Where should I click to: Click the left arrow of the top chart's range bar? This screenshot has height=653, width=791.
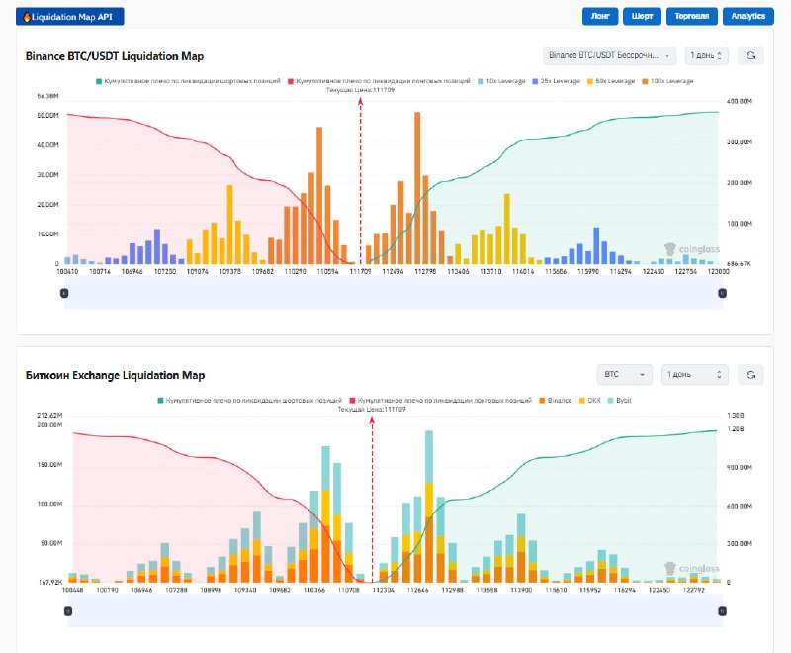click(64, 292)
